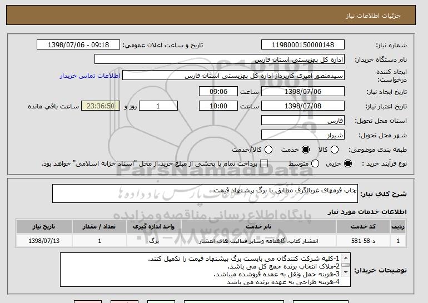Select the خدمت radio button
This screenshot has width=428, height=303.
306,150
